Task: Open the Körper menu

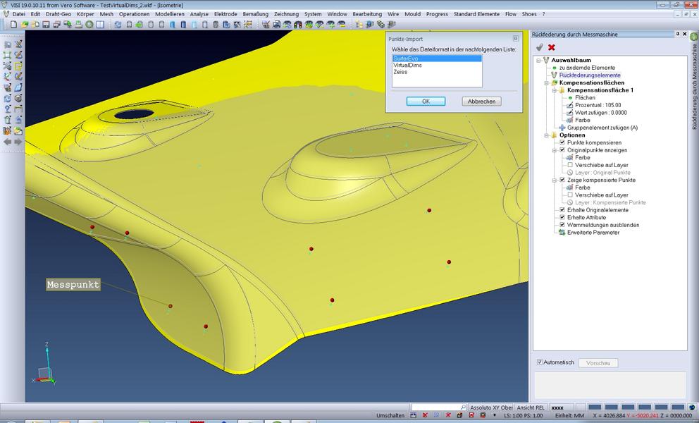Action: click(x=85, y=14)
